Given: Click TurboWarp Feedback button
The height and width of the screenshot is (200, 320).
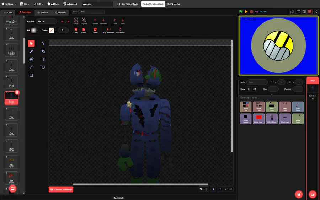Looking at the screenshot, I should point(153,4).
